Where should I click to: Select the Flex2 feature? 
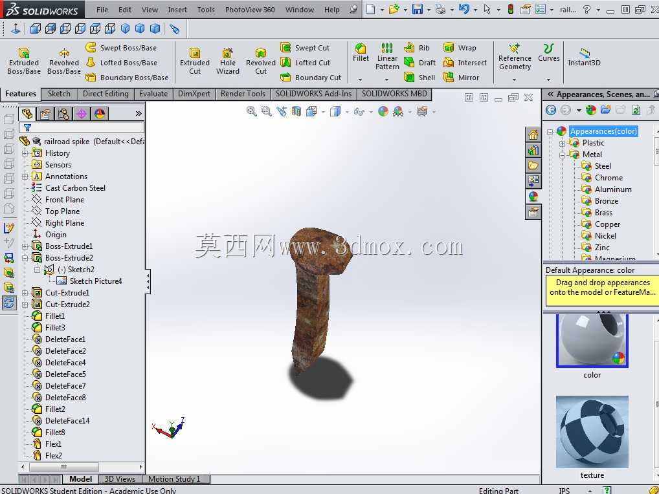53,456
